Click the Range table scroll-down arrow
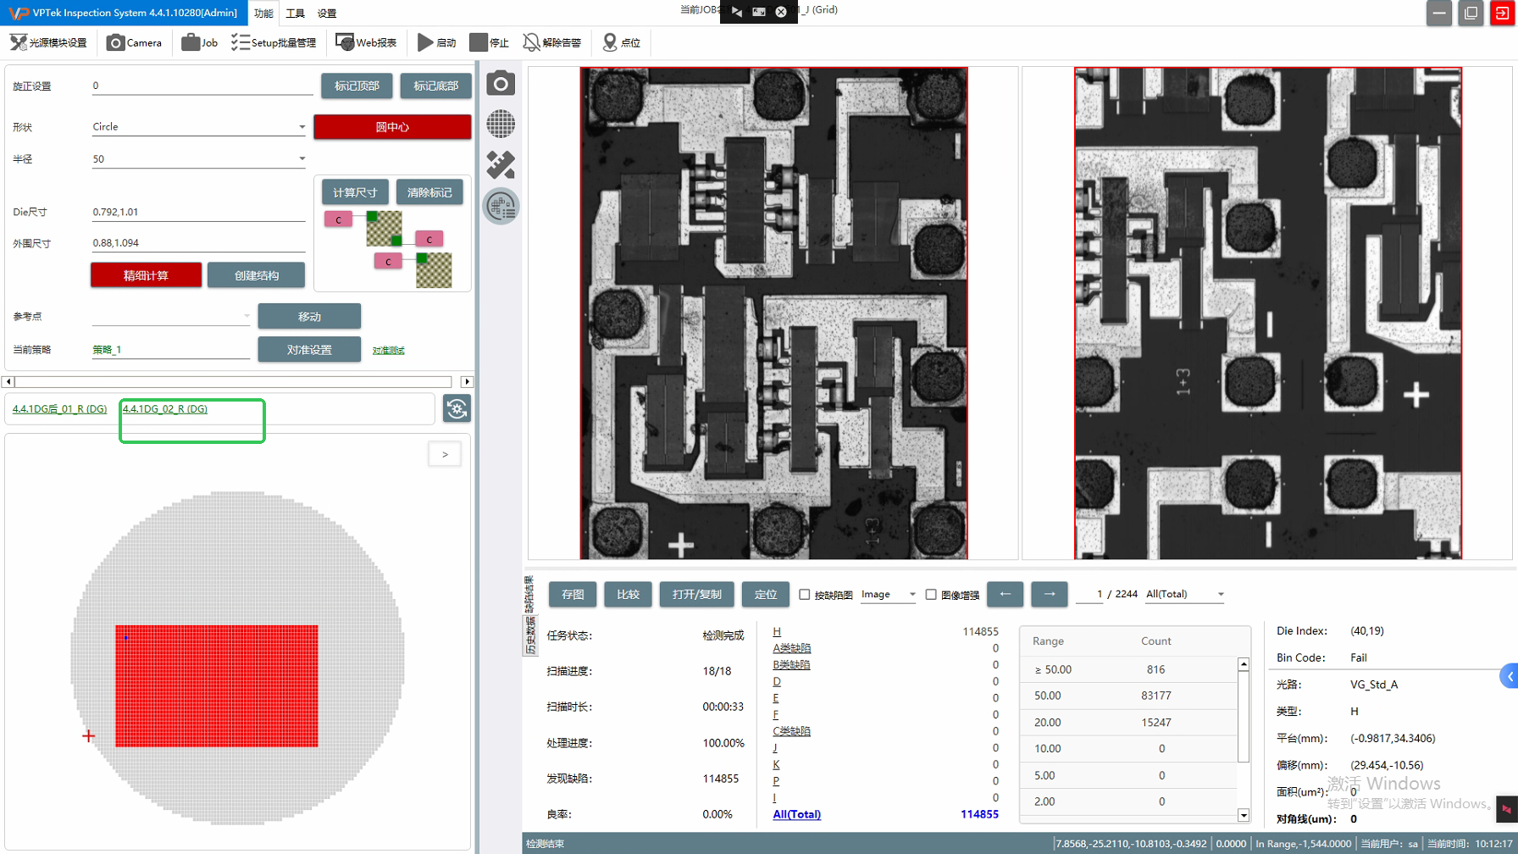 pos(1244,815)
